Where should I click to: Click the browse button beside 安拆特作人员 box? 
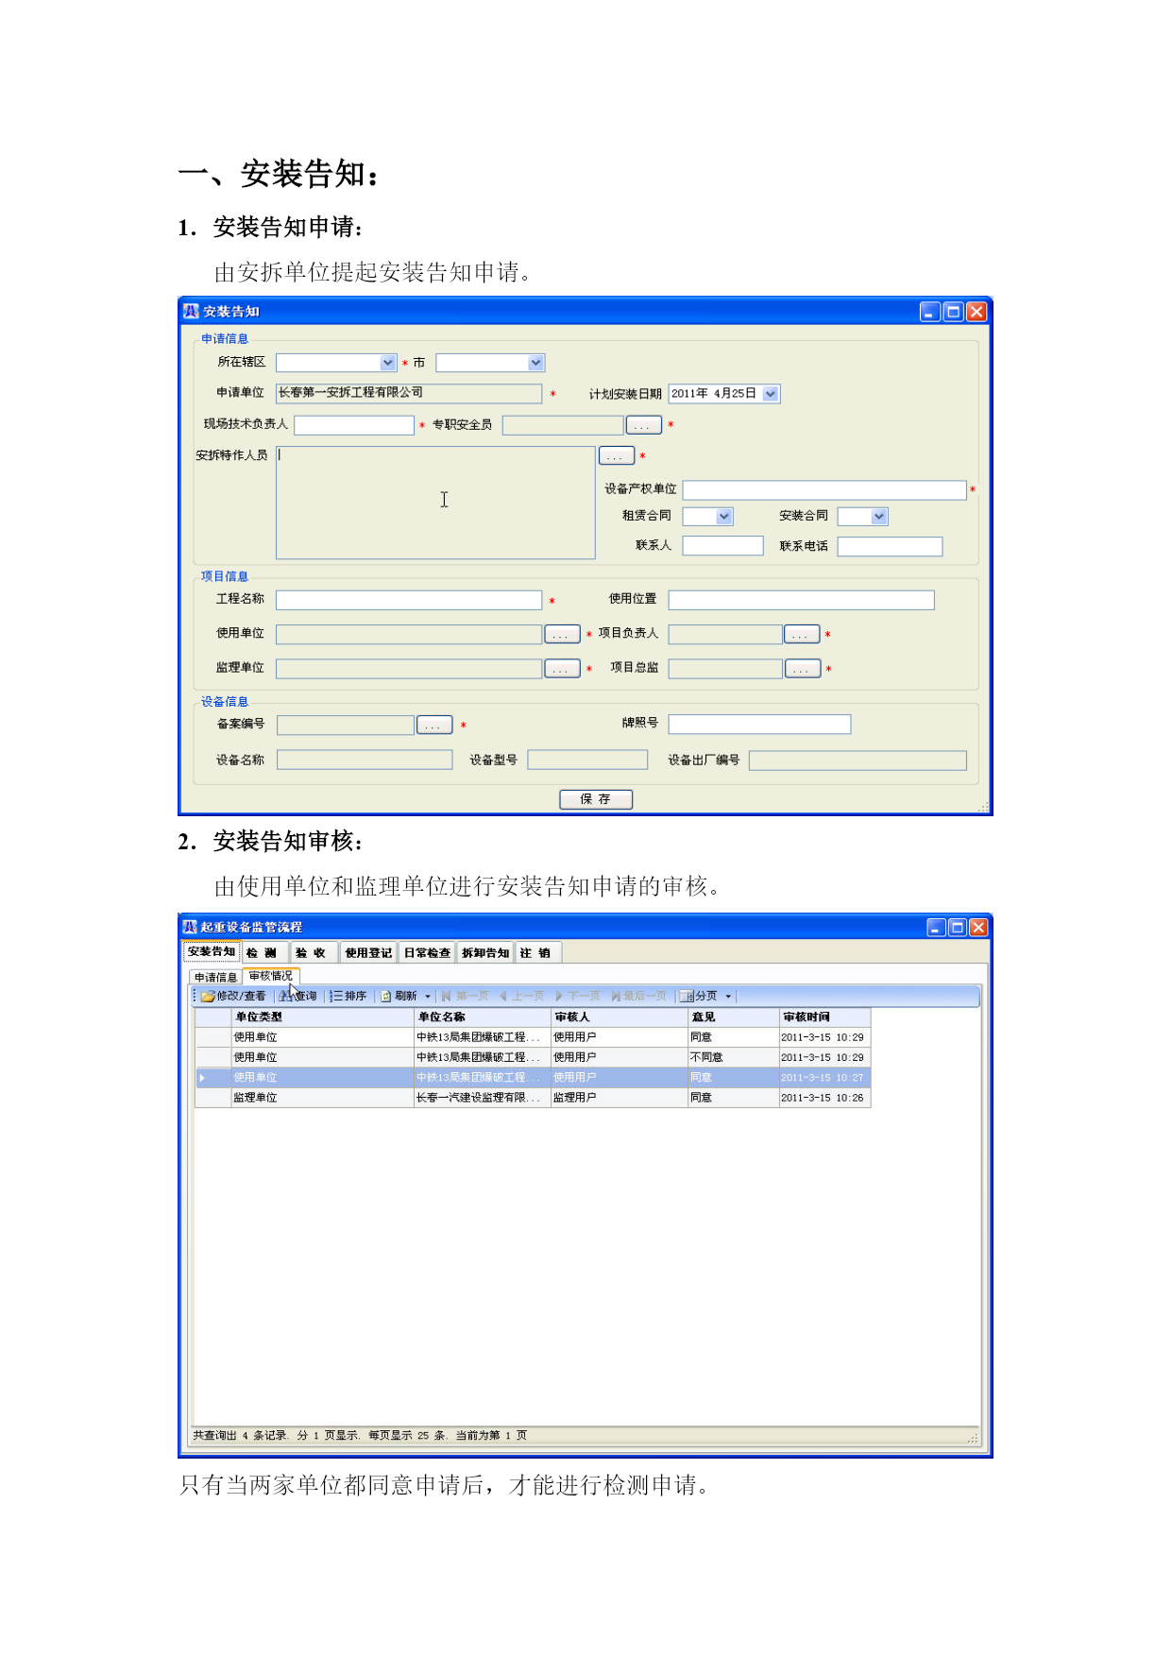[x=617, y=456]
